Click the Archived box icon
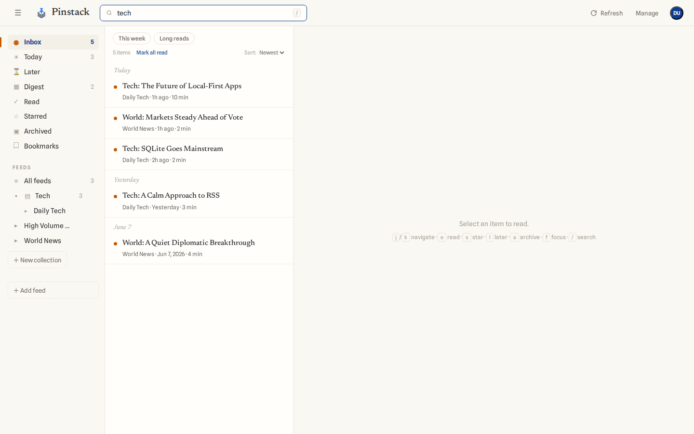This screenshot has width=694, height=434. [x=16, y=131]
